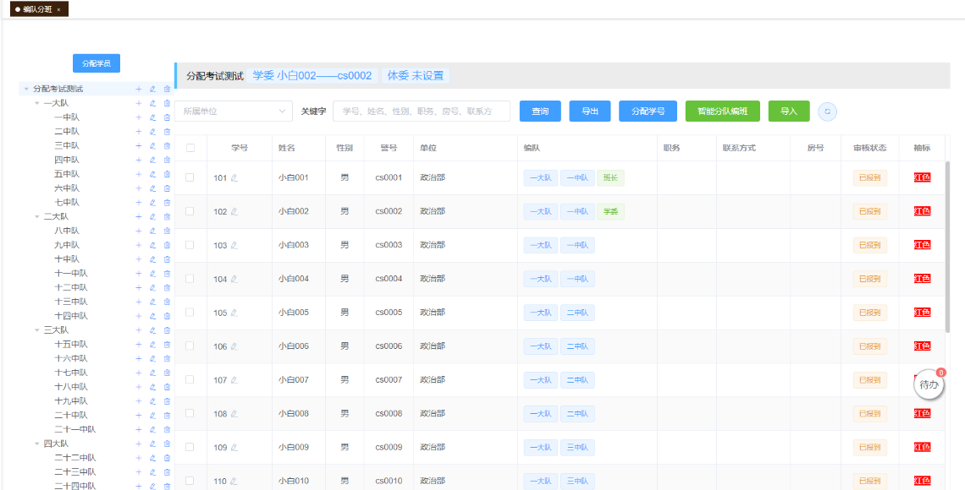965x490 pixels.
Task: Click the circular refresh icon button
Action: 827,112
